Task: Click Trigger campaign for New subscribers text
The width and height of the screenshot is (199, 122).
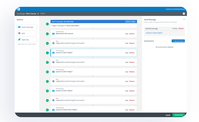Action: [65, 26]
